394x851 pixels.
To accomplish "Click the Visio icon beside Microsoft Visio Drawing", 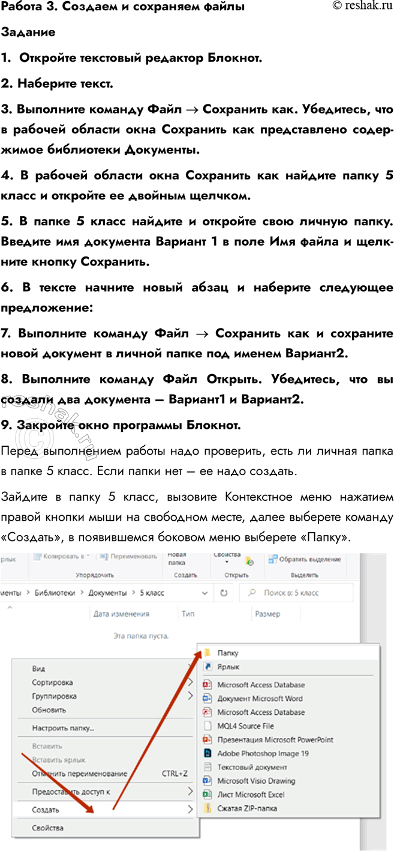I will pos(207,781).
